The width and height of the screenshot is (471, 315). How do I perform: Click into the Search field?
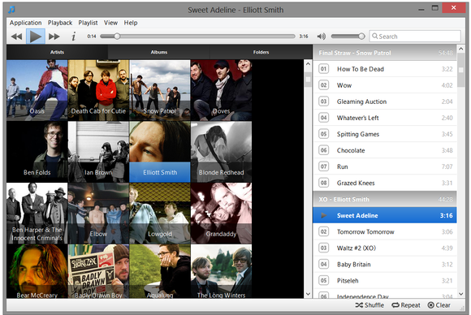coord(415,37)
